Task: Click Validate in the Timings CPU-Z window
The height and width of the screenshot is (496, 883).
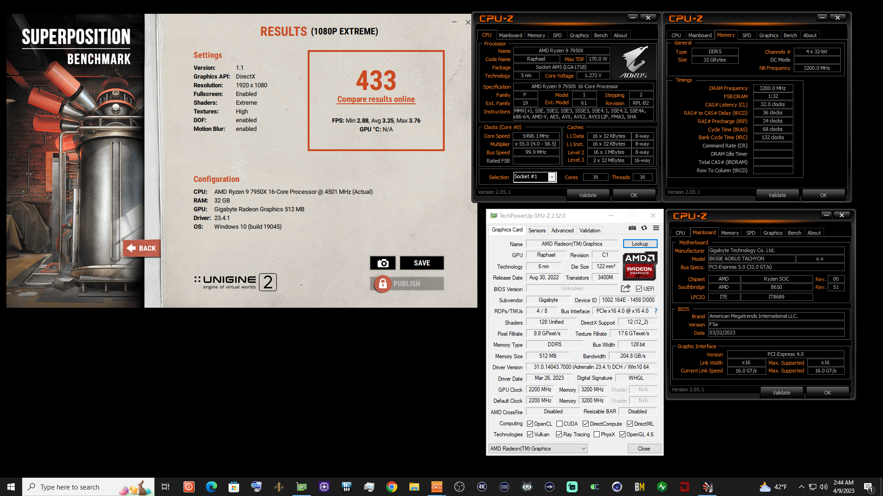Action: (777, 195)
